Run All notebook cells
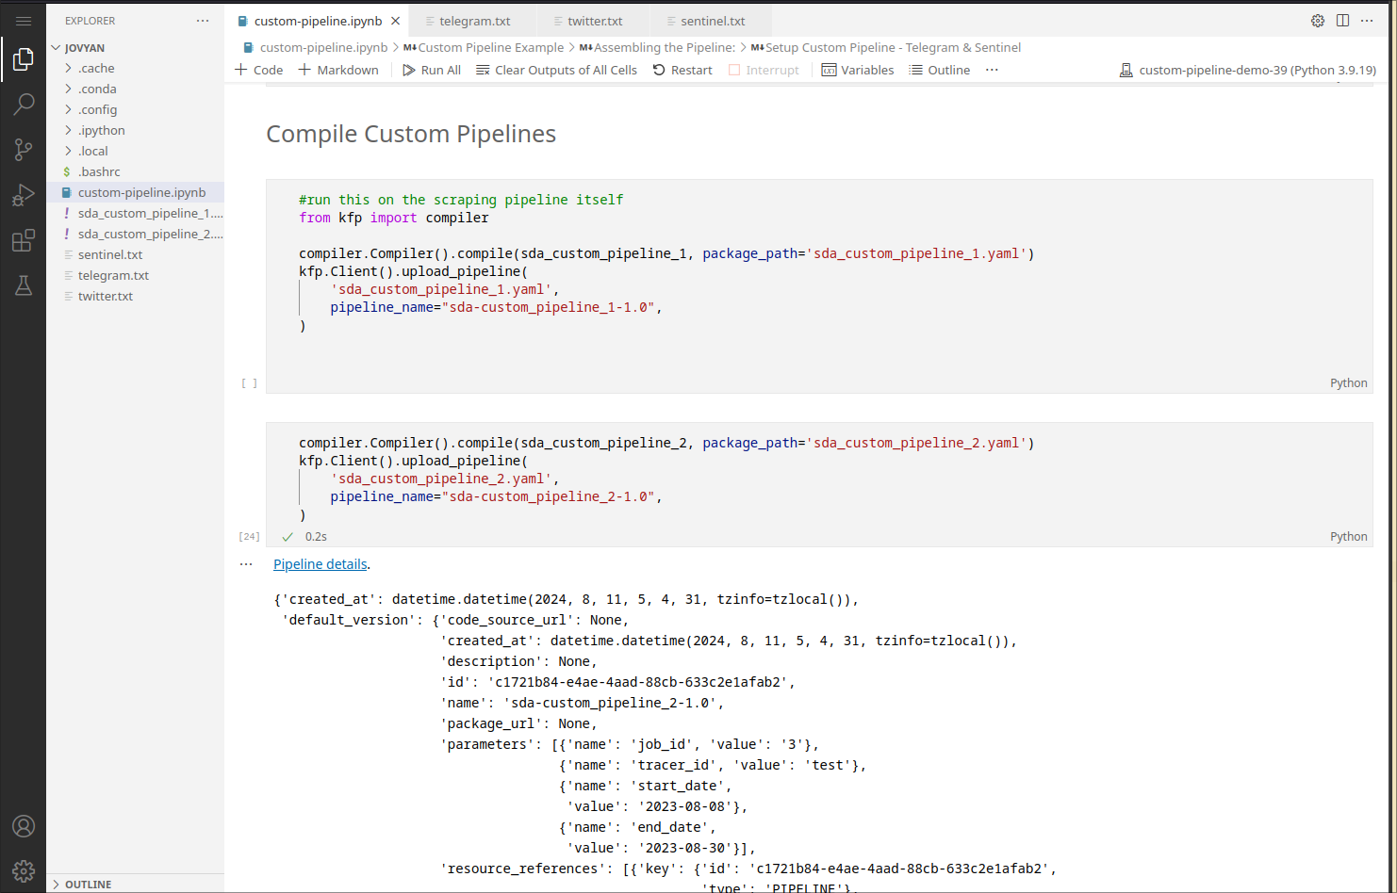This screenshot has height=893, width=1397. pyautogui.click(x=432, y=70)
